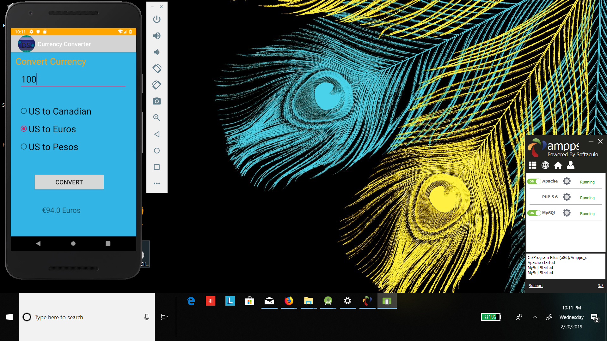This screenshot has height=341, width=607.
Task: Open Firefox from the taskbar
Action: click(289, 301)
